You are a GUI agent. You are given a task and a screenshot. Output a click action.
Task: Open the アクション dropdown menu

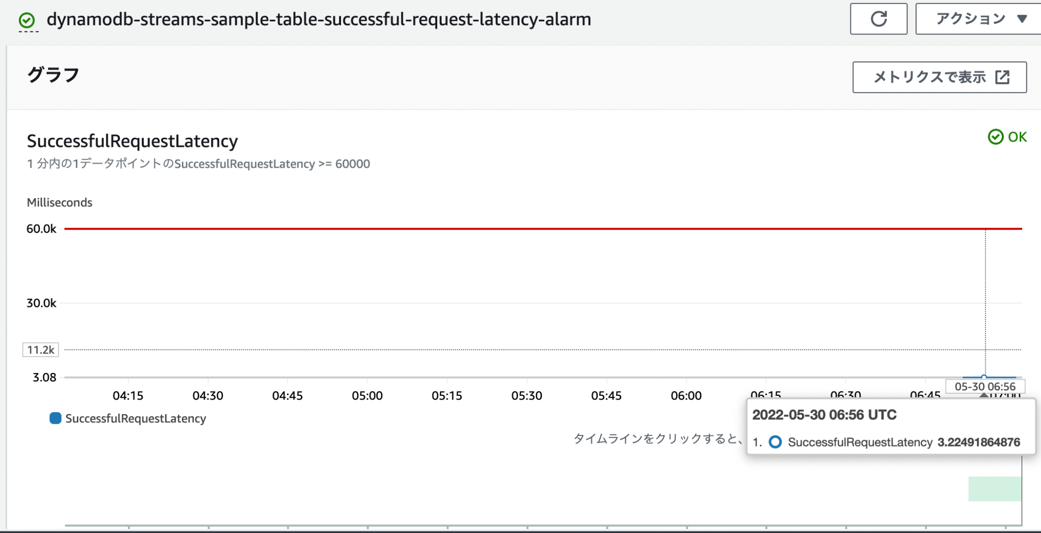(977, 19)
